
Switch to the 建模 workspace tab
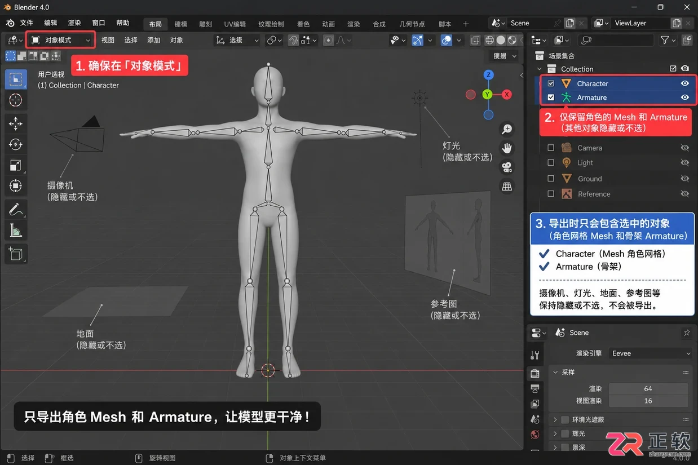click(180, 24)
